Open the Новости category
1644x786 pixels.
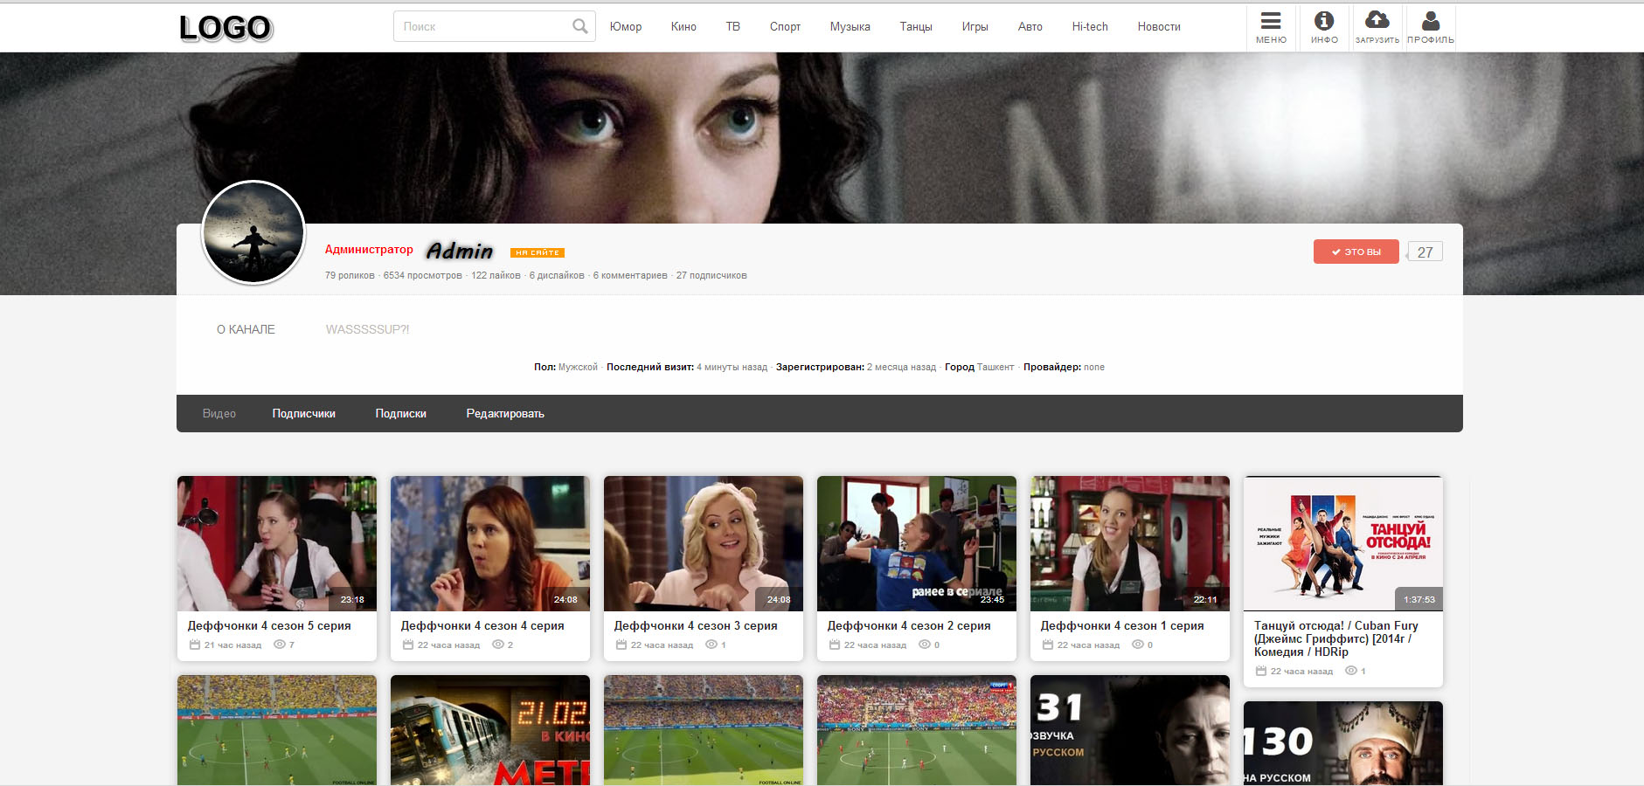(x=1159, y=26)
